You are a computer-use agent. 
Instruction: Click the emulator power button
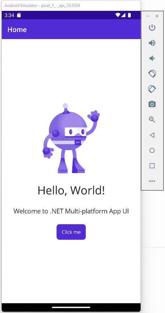pos(152,28)
